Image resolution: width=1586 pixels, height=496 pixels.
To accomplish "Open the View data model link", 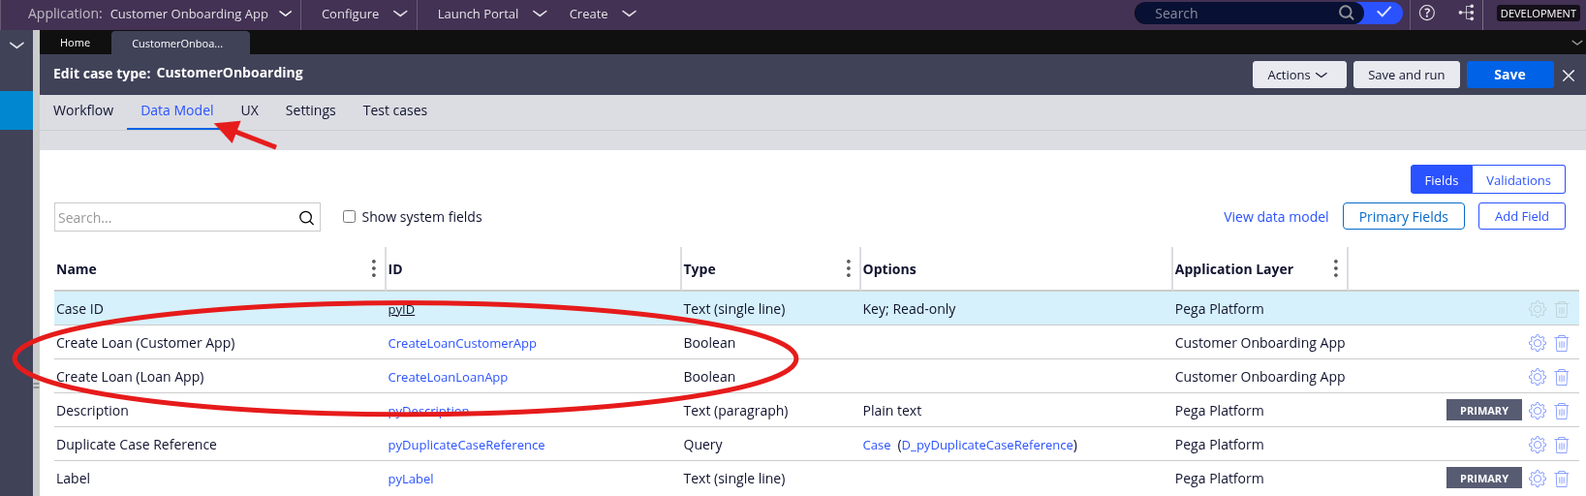I will pyautogui.click(x=1275, y=217).
